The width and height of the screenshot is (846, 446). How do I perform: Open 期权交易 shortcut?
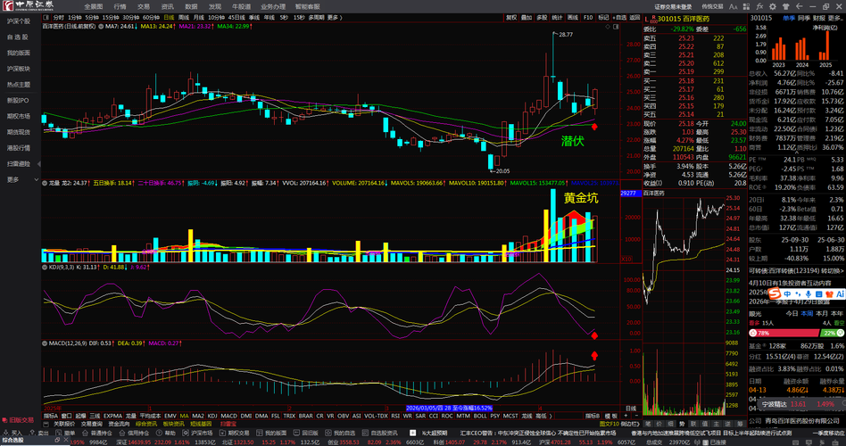click(x=235, y=433)
